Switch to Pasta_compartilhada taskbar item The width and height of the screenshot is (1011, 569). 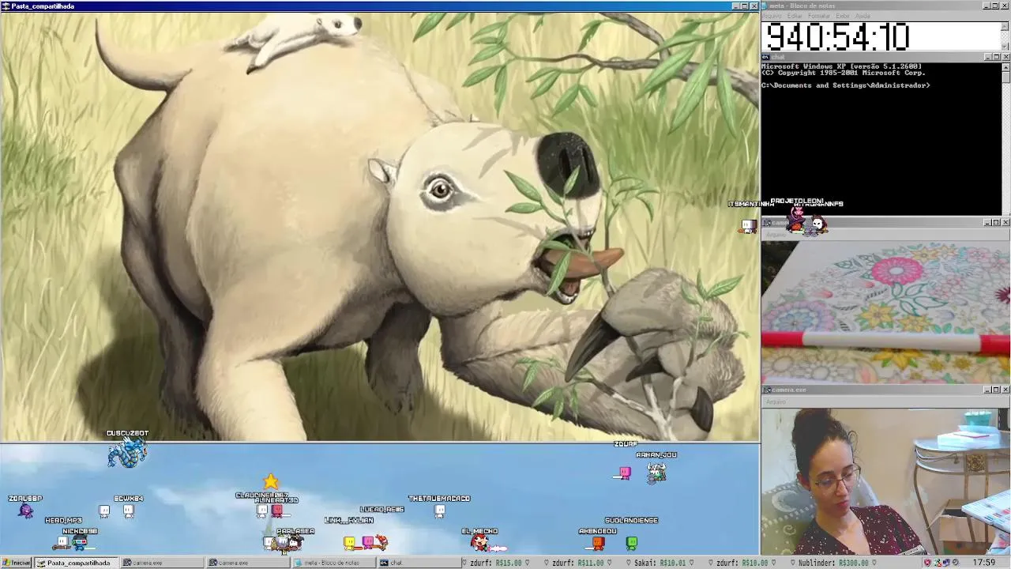[76, 563]
